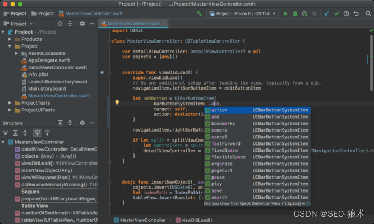Collapse MasterViewController in Structure tree
Screen dimensions: 374x224
point(3,142)
